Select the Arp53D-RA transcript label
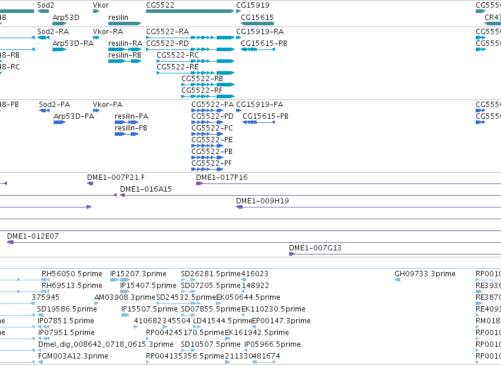501x365 pixels. tap(73, 43)
